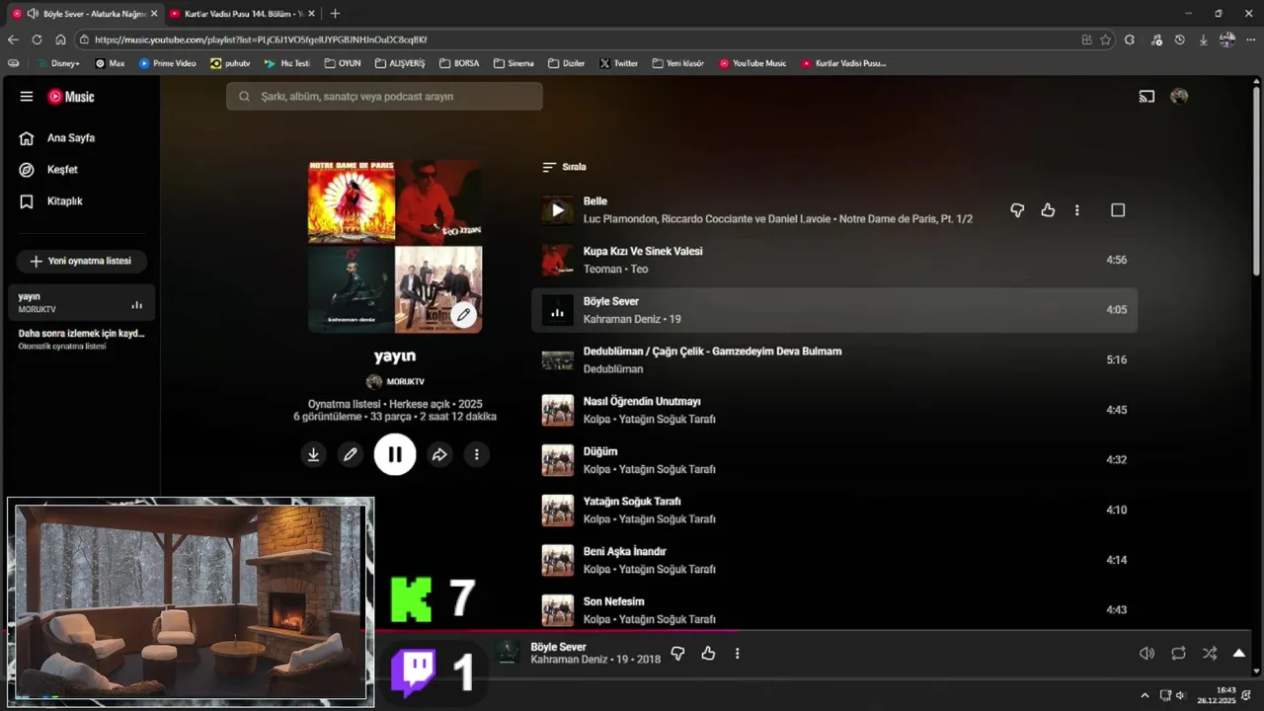The image size is (1264, 711).
Task: Open the account avatar menu
Action: [x=1179, y=97]
